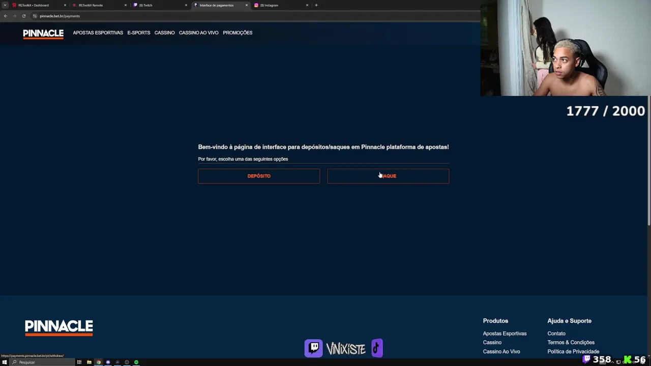Click the Pinnacle logo in the footer

[59, 327]
